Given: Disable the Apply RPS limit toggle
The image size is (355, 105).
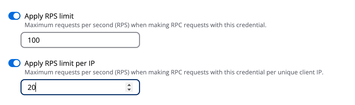Looking at the screenshot, I should 14,16.
